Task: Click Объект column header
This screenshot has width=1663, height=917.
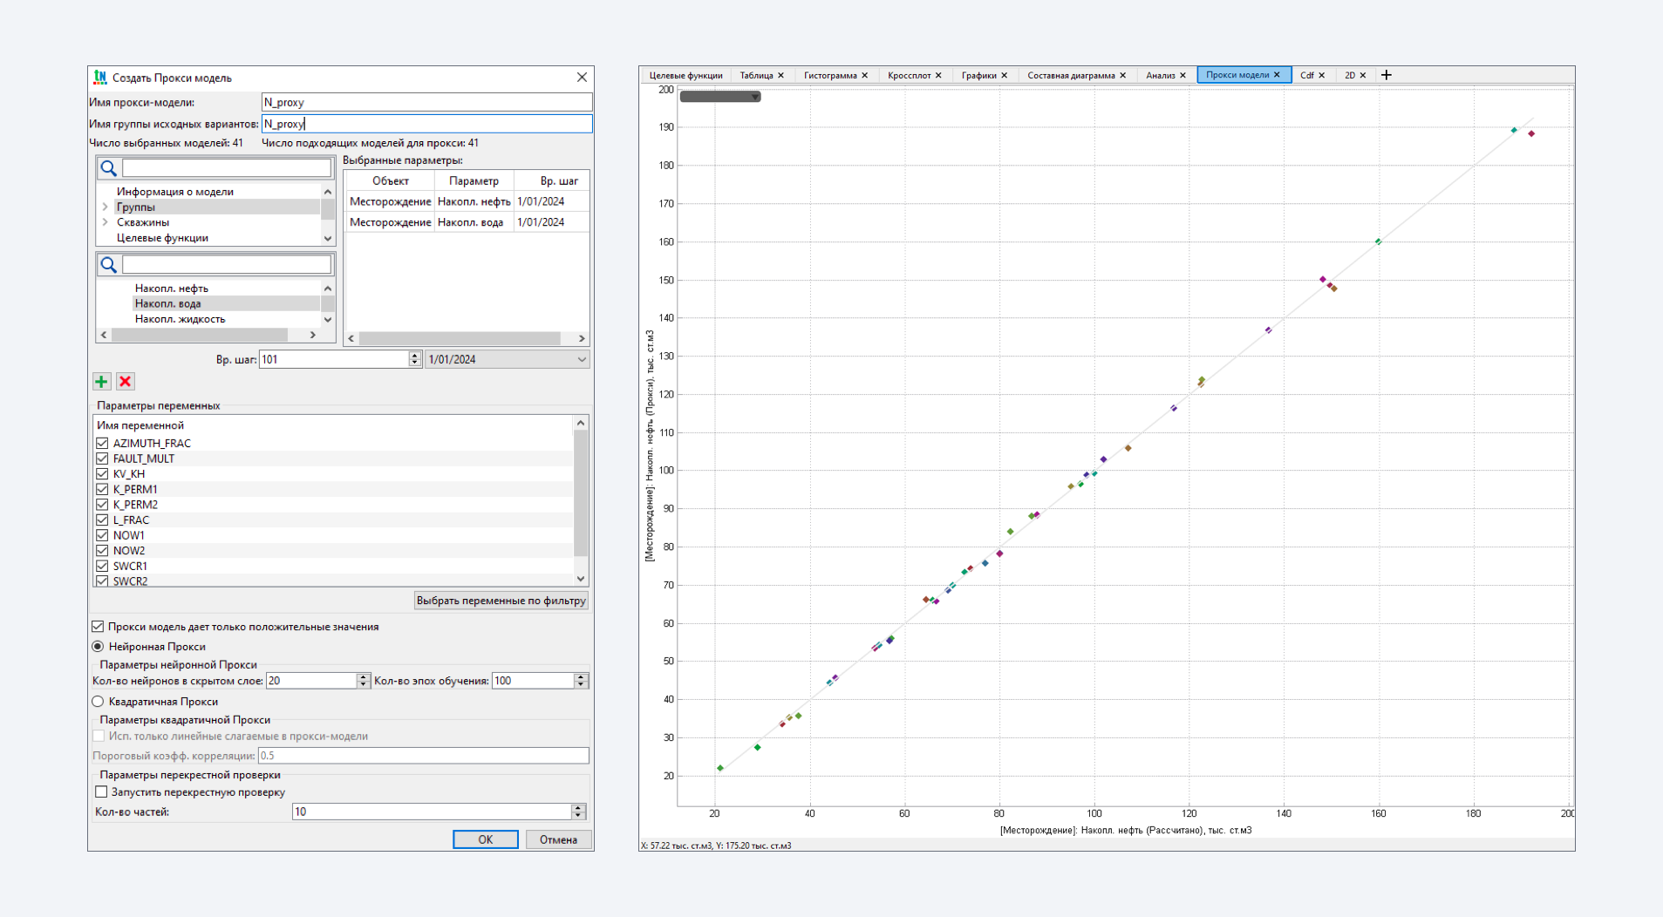Action: [391, 181]
